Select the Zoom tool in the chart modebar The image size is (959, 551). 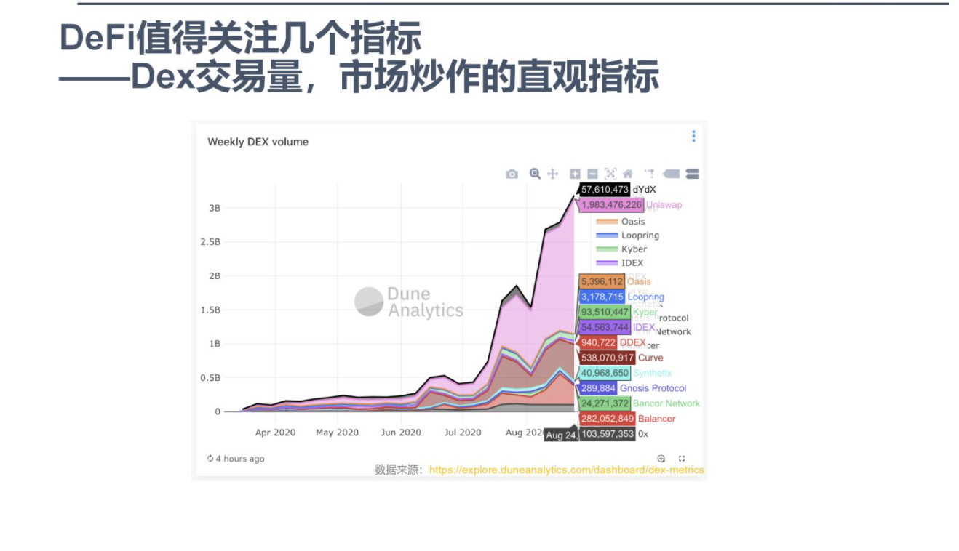[x=535, y=174]
